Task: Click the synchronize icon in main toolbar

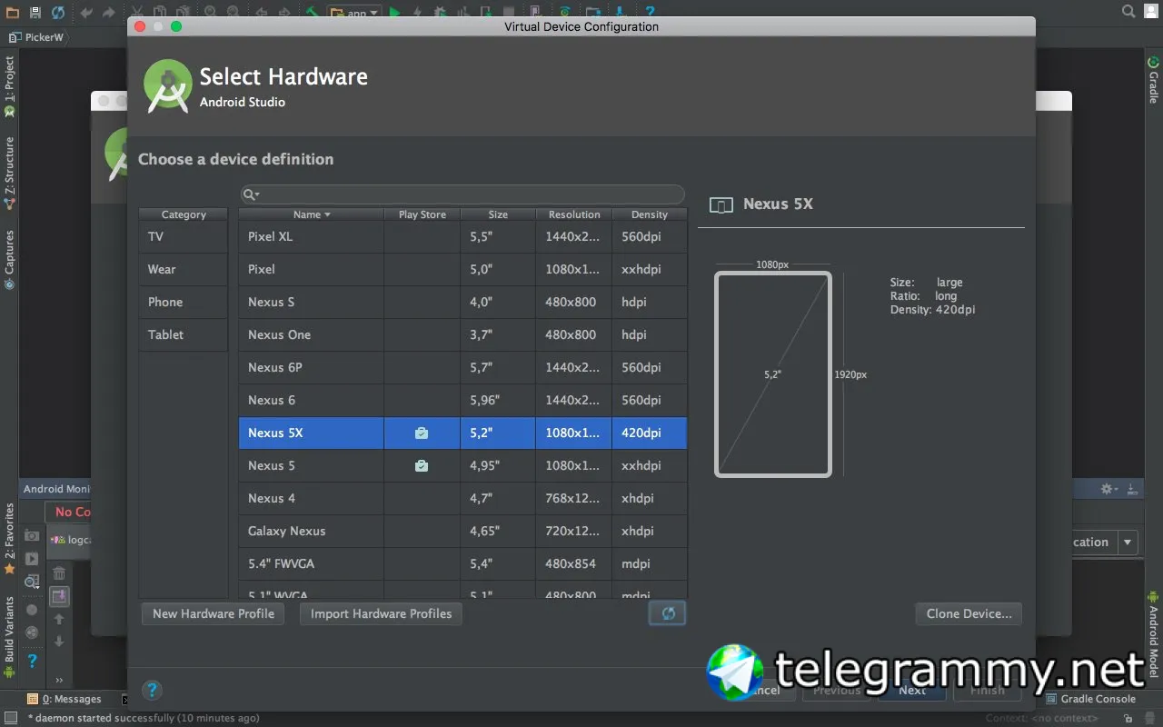Action: [58, 13]
